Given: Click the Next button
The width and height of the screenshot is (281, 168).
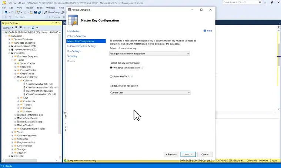Looking at the screenshot, I should point(188,154).
